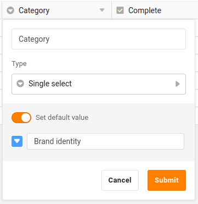Viewport: 198px width, 204px height.
Task: Open the Category column header arrow menu
Action: coord(102,10)
